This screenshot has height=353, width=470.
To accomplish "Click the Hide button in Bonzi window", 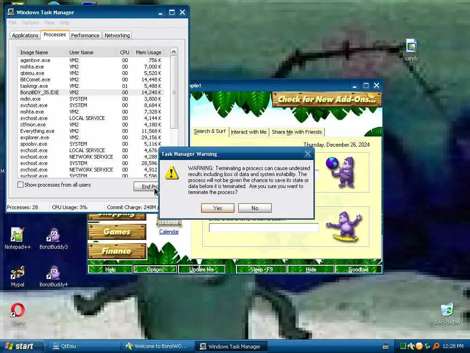I will pyautogui.click(x=311, y=269).
